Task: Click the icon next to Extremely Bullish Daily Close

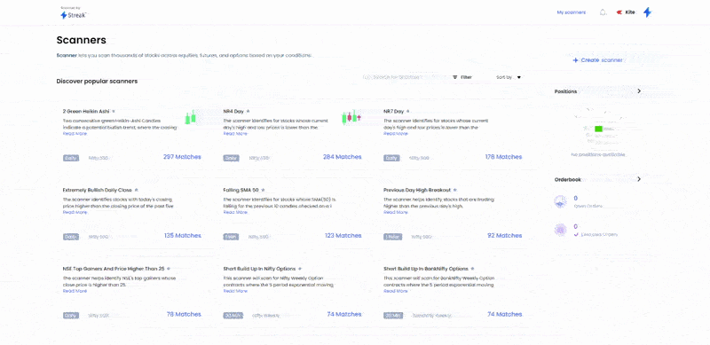Action: 137,190
